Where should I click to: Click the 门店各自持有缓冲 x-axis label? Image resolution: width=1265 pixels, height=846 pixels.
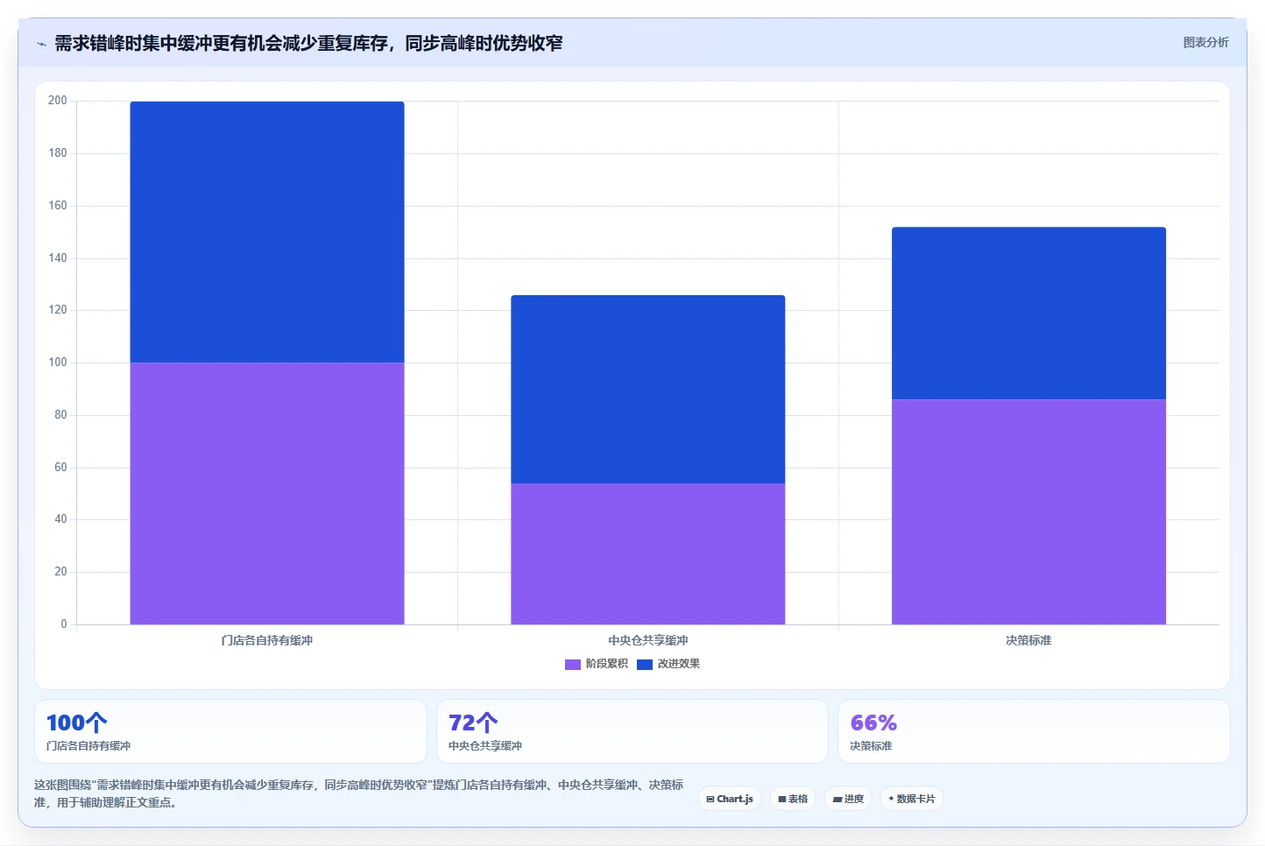pyautogui.click(x=267, y=640)
